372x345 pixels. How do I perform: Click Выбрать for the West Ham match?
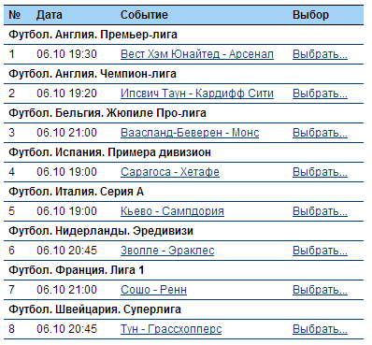pyautogui.click(x=320, y=54)
